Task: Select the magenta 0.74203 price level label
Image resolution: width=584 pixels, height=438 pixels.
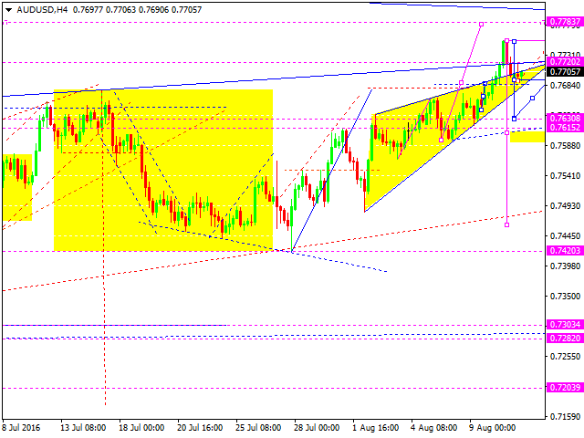Action: (565, 251)
